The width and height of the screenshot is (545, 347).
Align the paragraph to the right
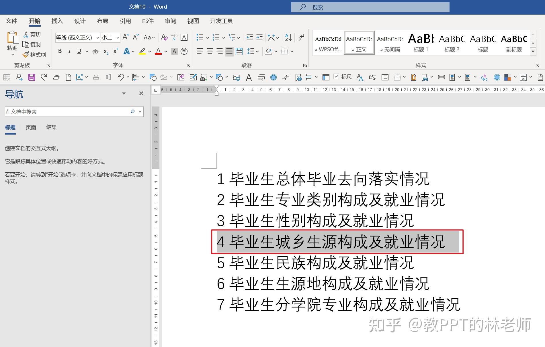point(220,52)
